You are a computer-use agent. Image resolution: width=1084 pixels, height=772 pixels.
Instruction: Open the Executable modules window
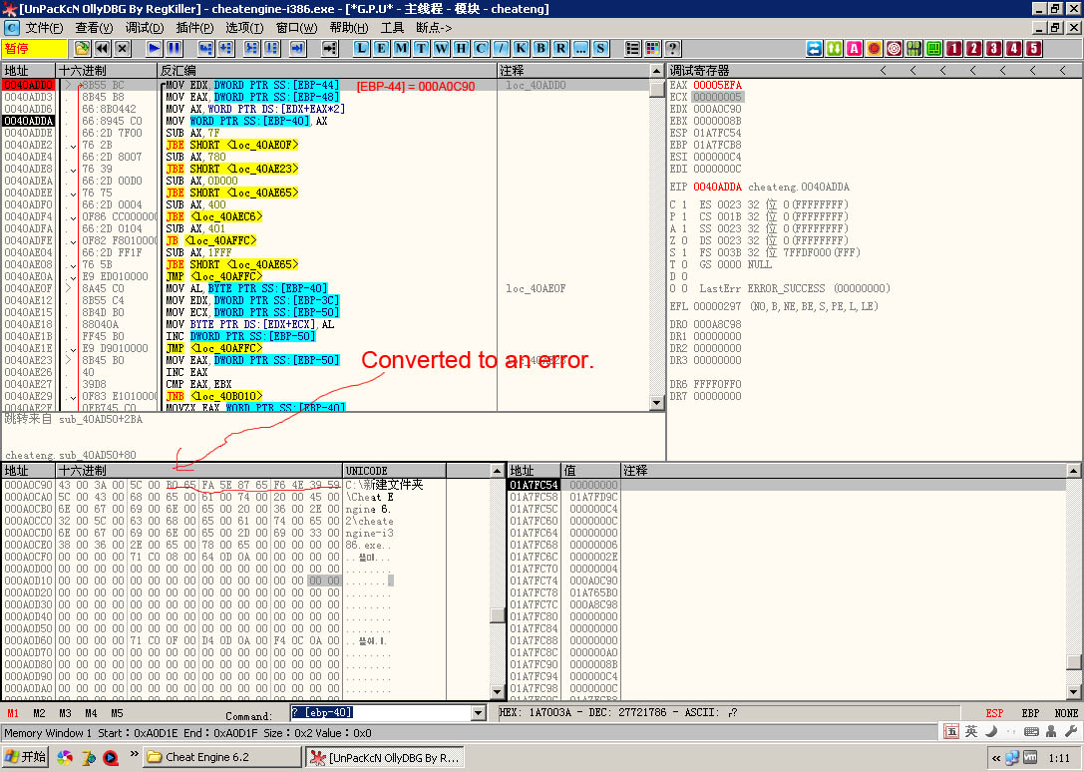click(381, 48)
